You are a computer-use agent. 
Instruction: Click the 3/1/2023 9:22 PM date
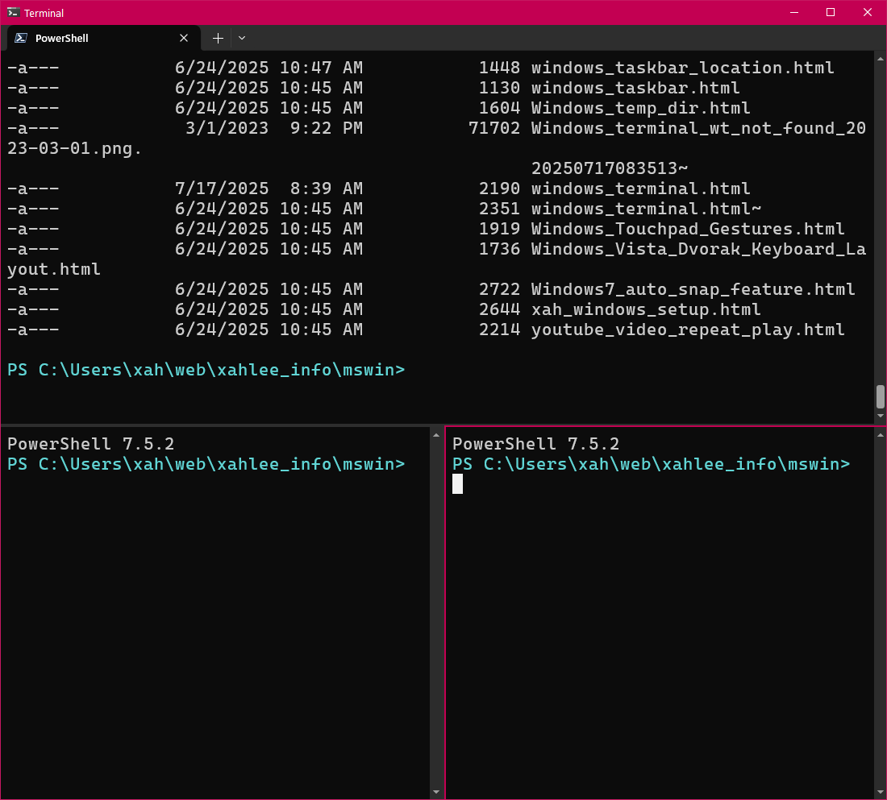274,128
